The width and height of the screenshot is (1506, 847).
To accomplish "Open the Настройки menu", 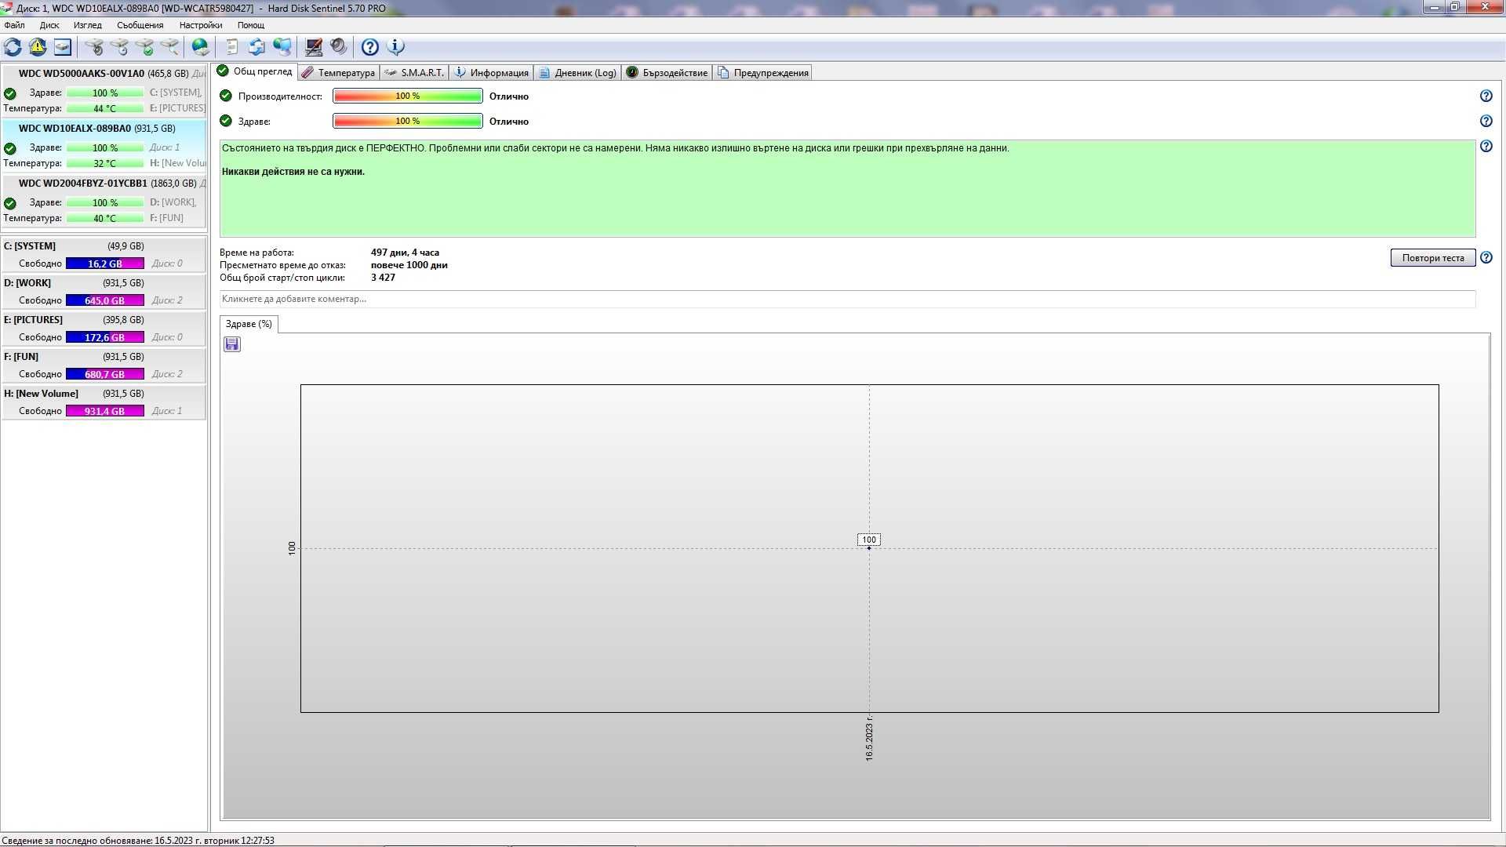I will coord(201,25).
